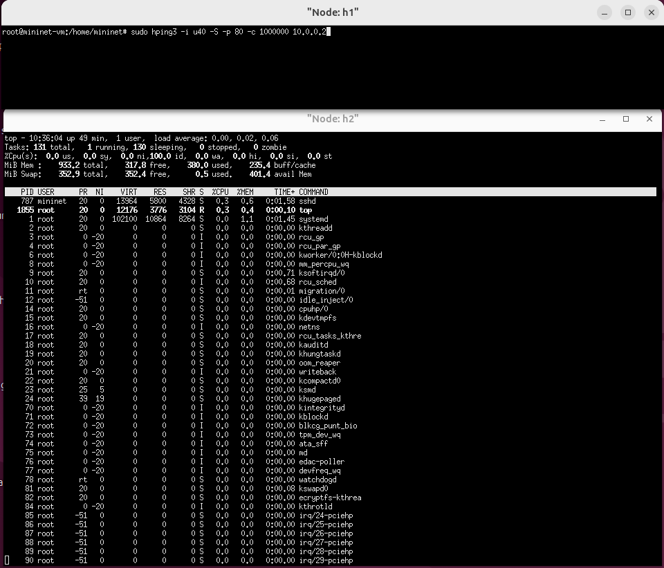Screen dimensions: 664x568
Task: Click the highlighted top process row
Action: [x=305, y=210]
